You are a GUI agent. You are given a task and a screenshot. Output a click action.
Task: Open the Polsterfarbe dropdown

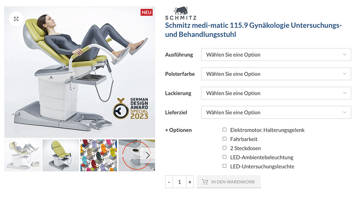point(276,74)
